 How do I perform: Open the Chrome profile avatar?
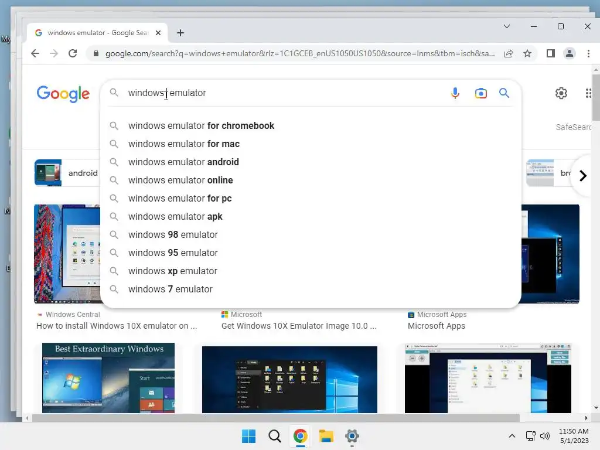pos(570,53)
